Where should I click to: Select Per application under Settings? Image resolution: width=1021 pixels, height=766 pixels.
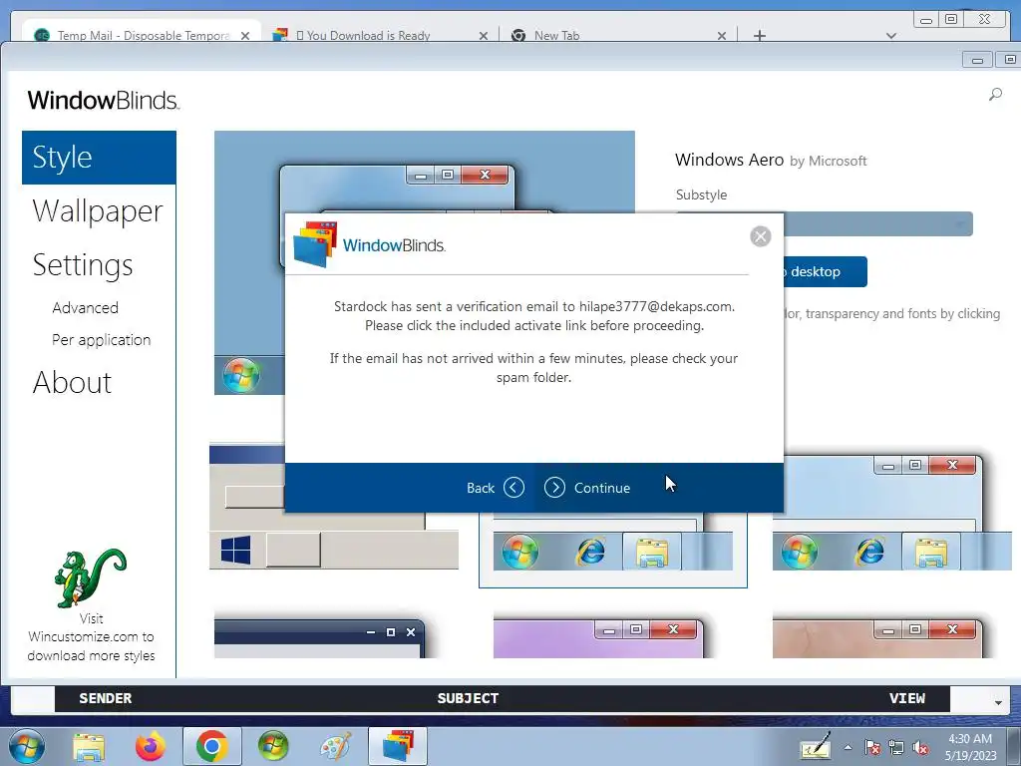click(101, 339)
